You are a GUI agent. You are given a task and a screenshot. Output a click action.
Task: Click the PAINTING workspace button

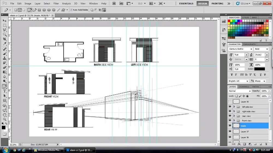217,4
